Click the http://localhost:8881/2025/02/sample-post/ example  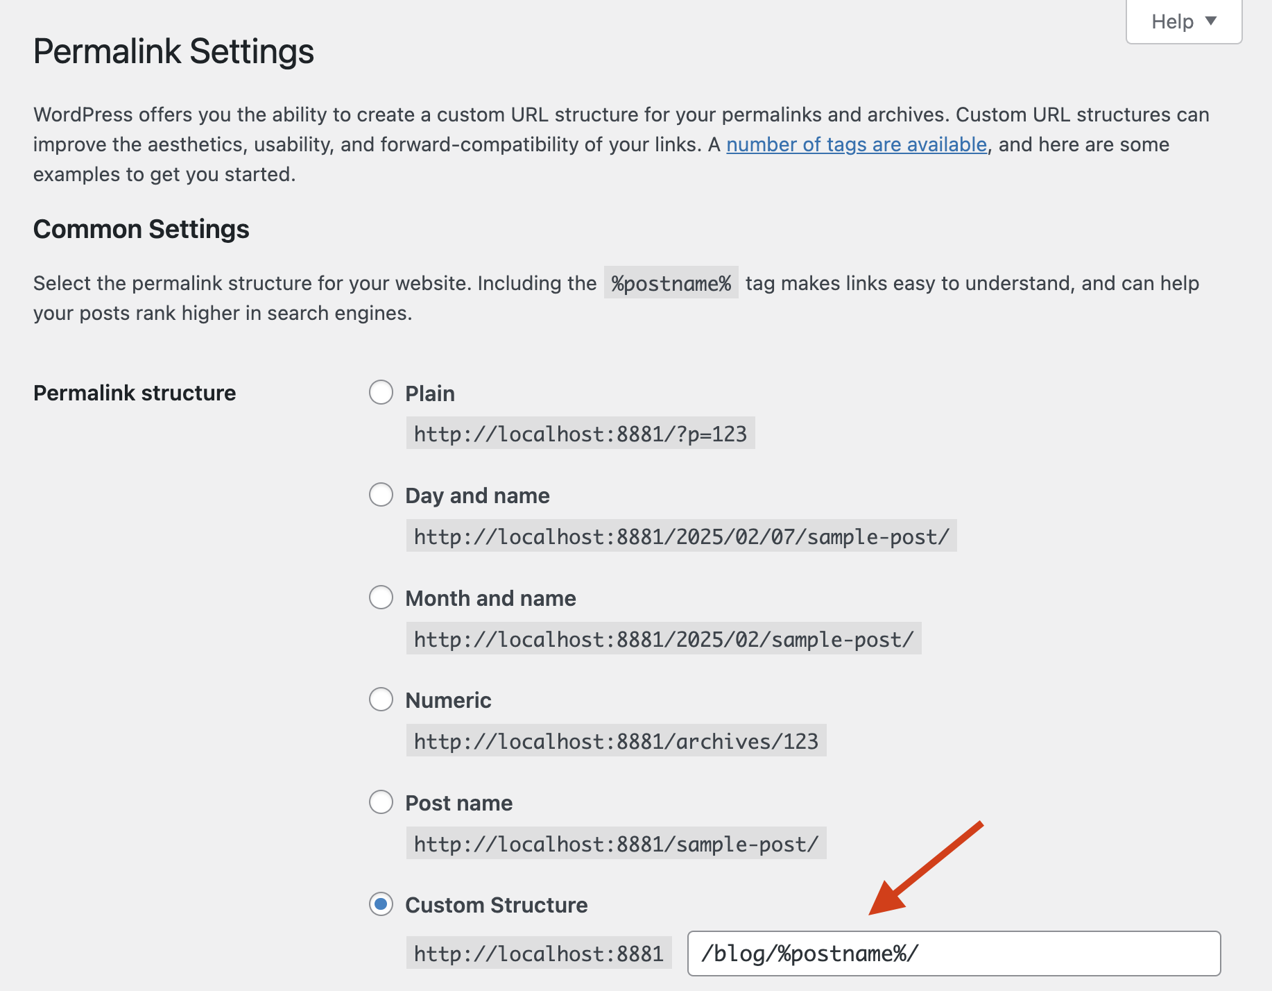[664, 639]
